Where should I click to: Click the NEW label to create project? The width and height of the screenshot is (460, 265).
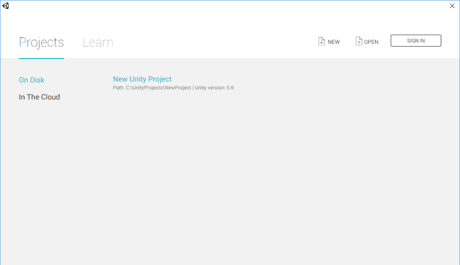point(334,42)
